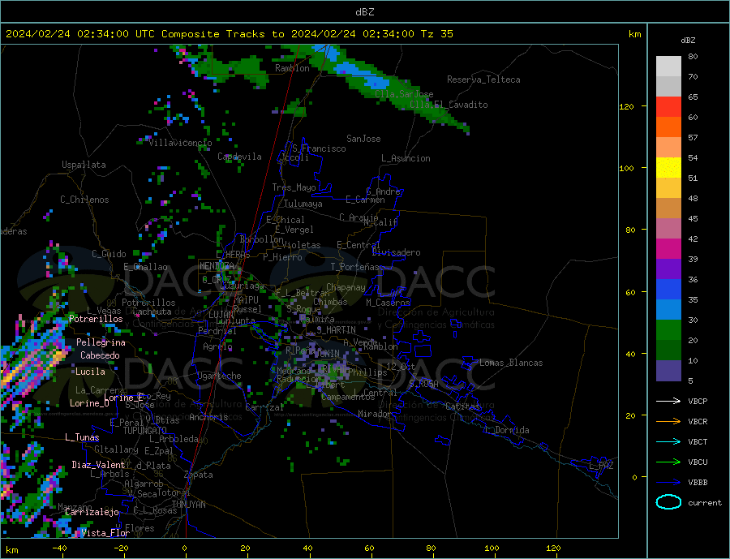The height and width of the screenshot is (559, 730).
Task: Click the Carrizalejo label
Action: (92, 513)
